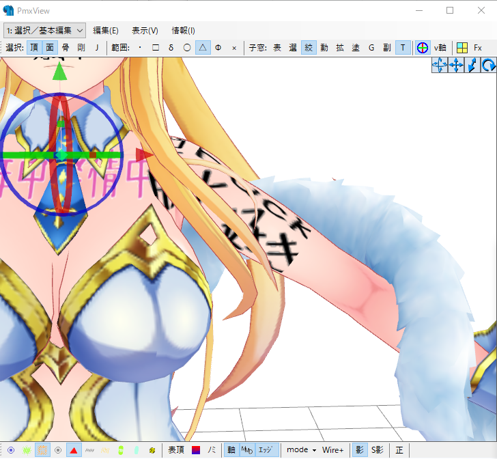Toggle the green capsule rigid body icon
497x459 pixels.
(121, 450)
